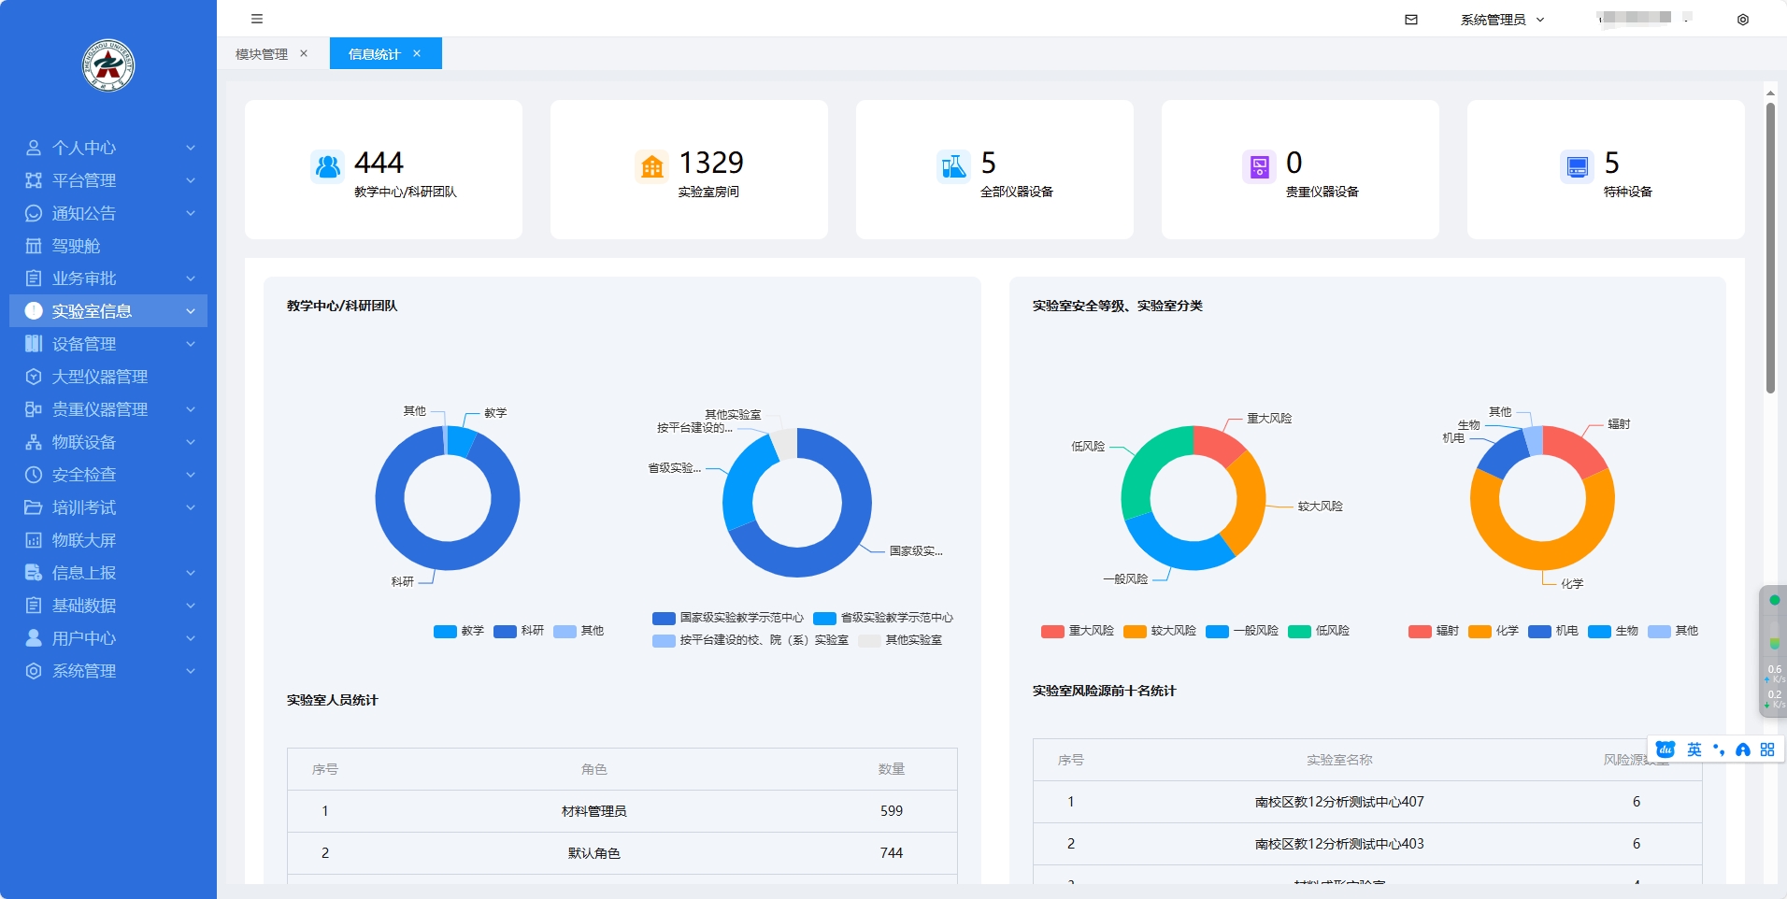This screenshot has width=1787, height=899.
Task: Expand the 平台管理 chevron
Action: click(x=191, y=180)
